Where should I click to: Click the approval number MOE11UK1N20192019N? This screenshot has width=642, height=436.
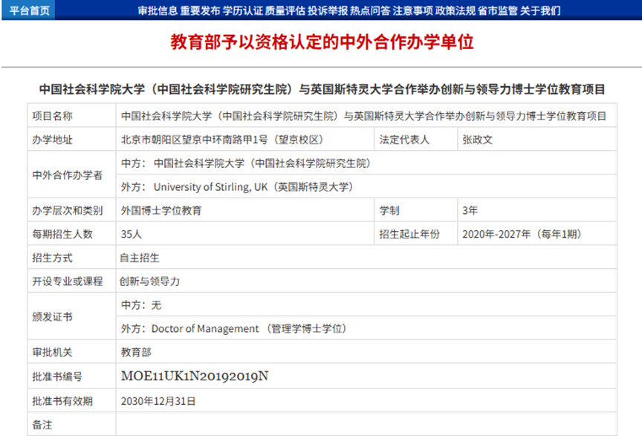tap(194, 377)
